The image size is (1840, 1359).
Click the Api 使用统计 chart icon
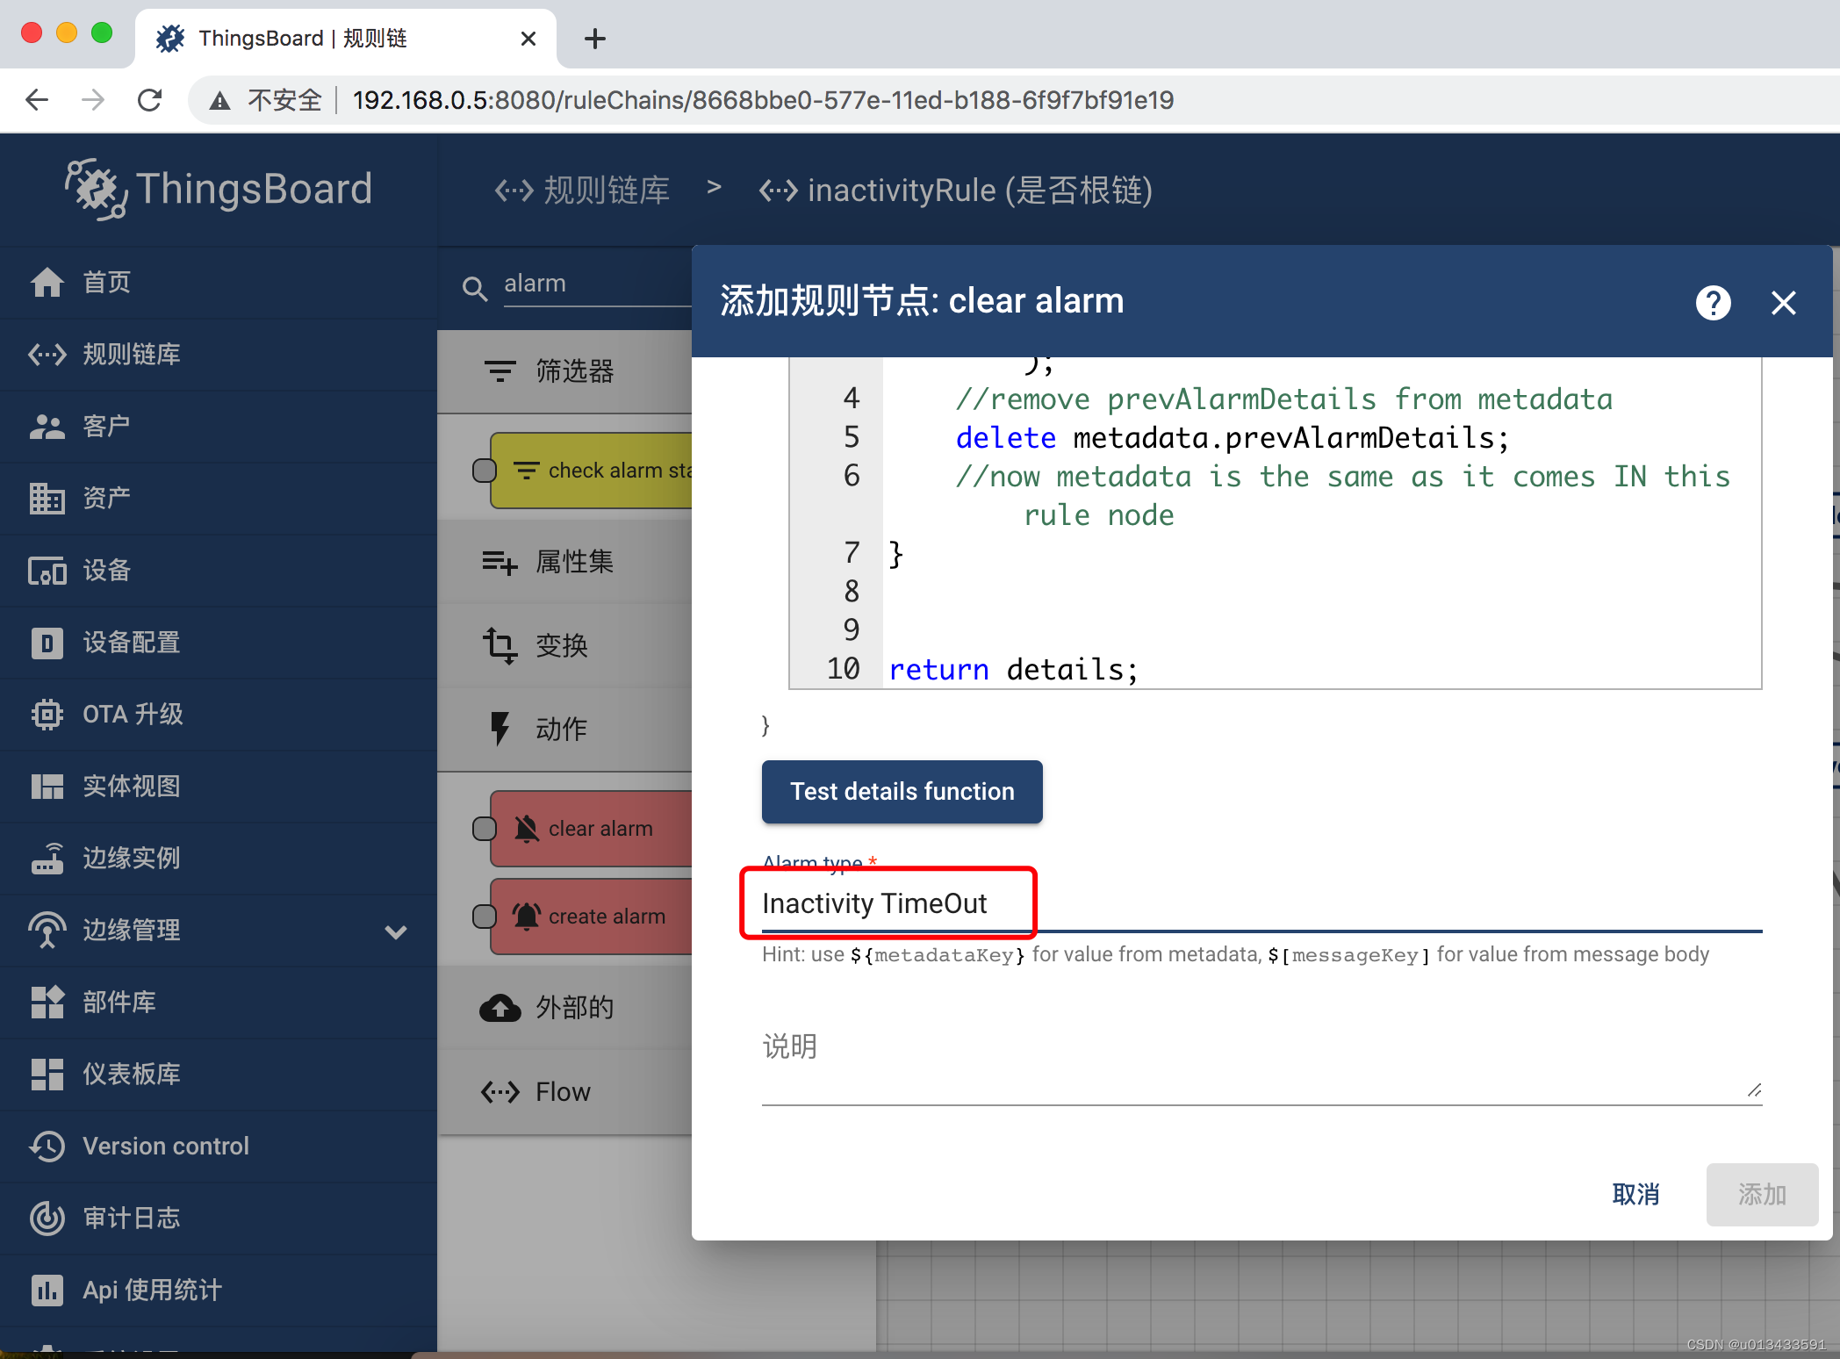click(x=47, y=1291)
